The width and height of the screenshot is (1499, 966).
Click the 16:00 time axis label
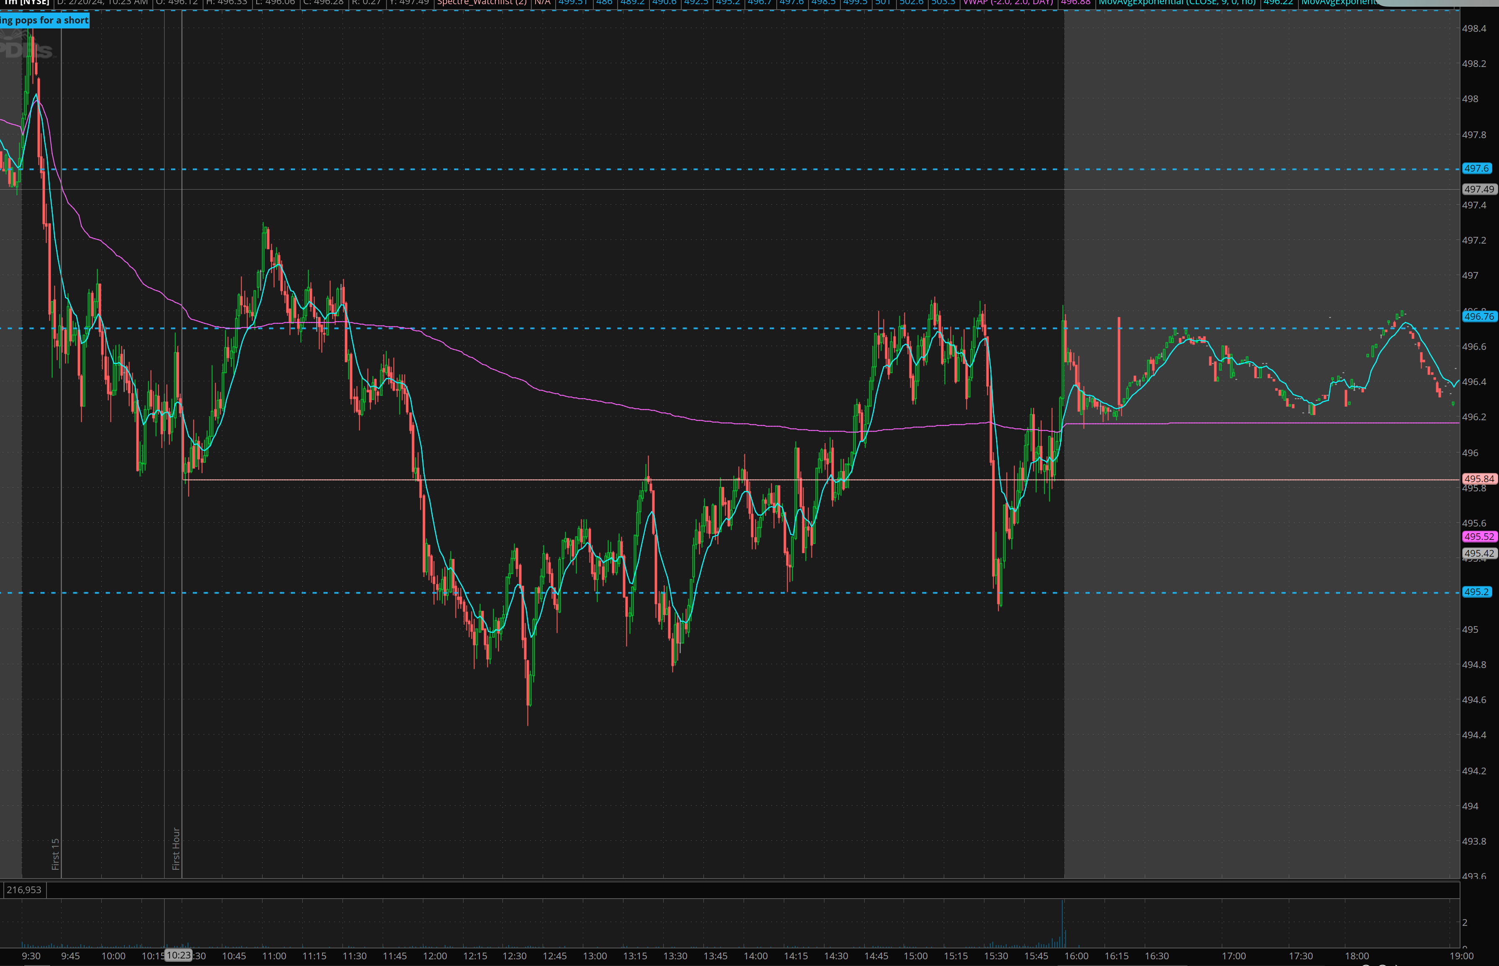point(1076,956)
